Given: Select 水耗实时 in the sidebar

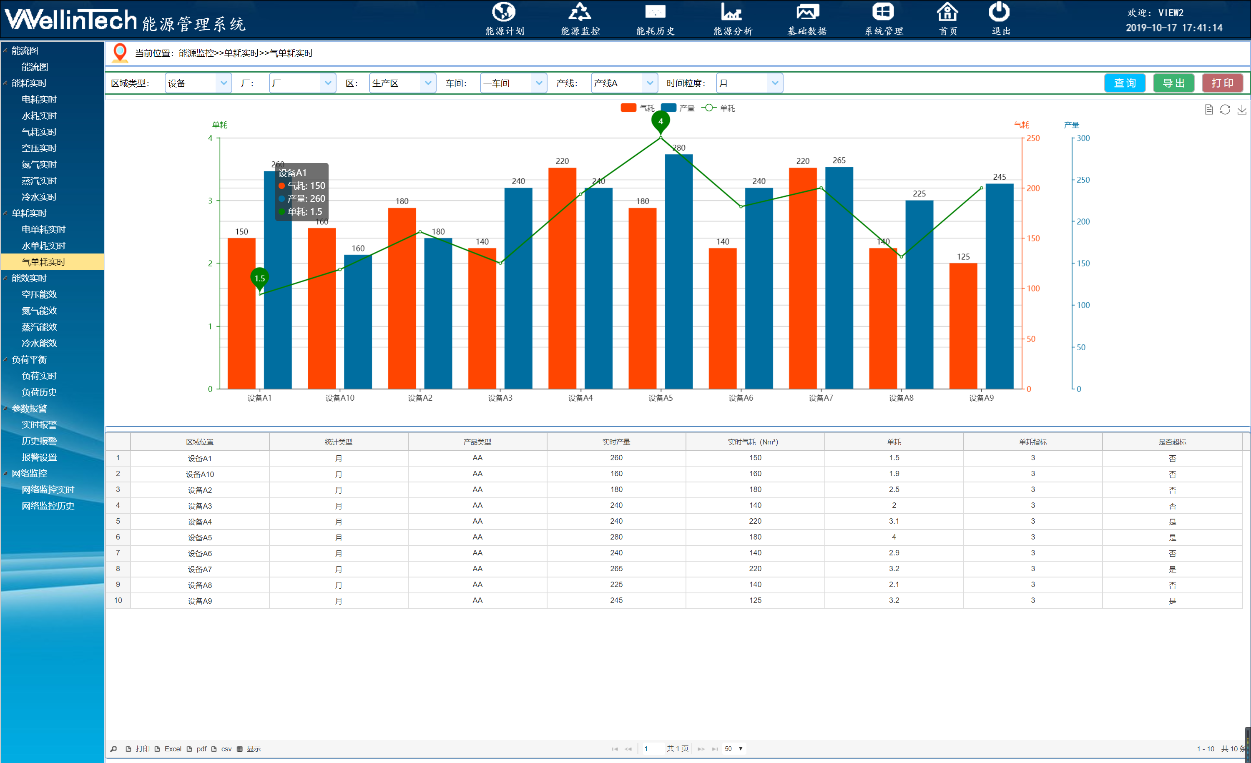Looking at the screenshot, I should tap(39, 116).
